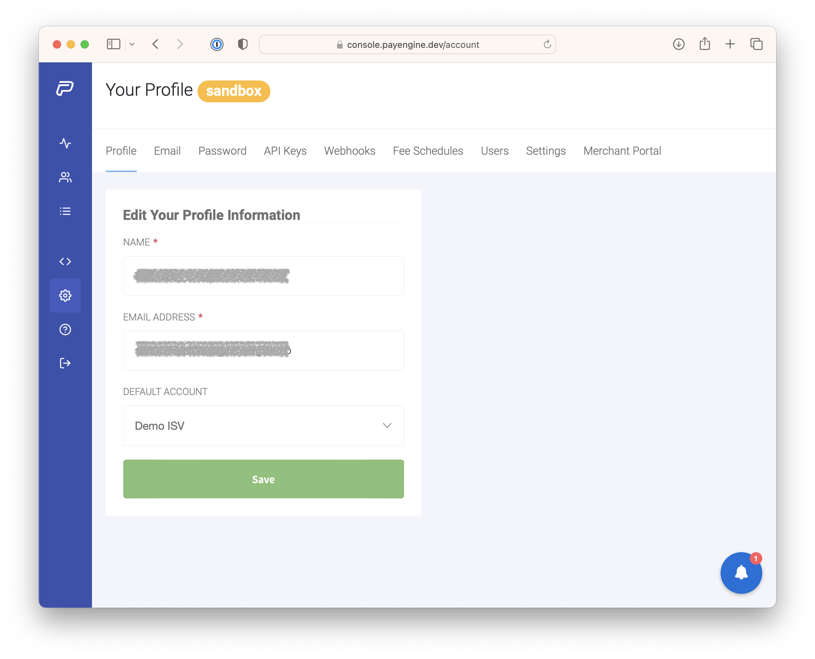Viewport: 815px width, 659px height.
Task: Click the logout sidebar icon
Action: [65, 363]
